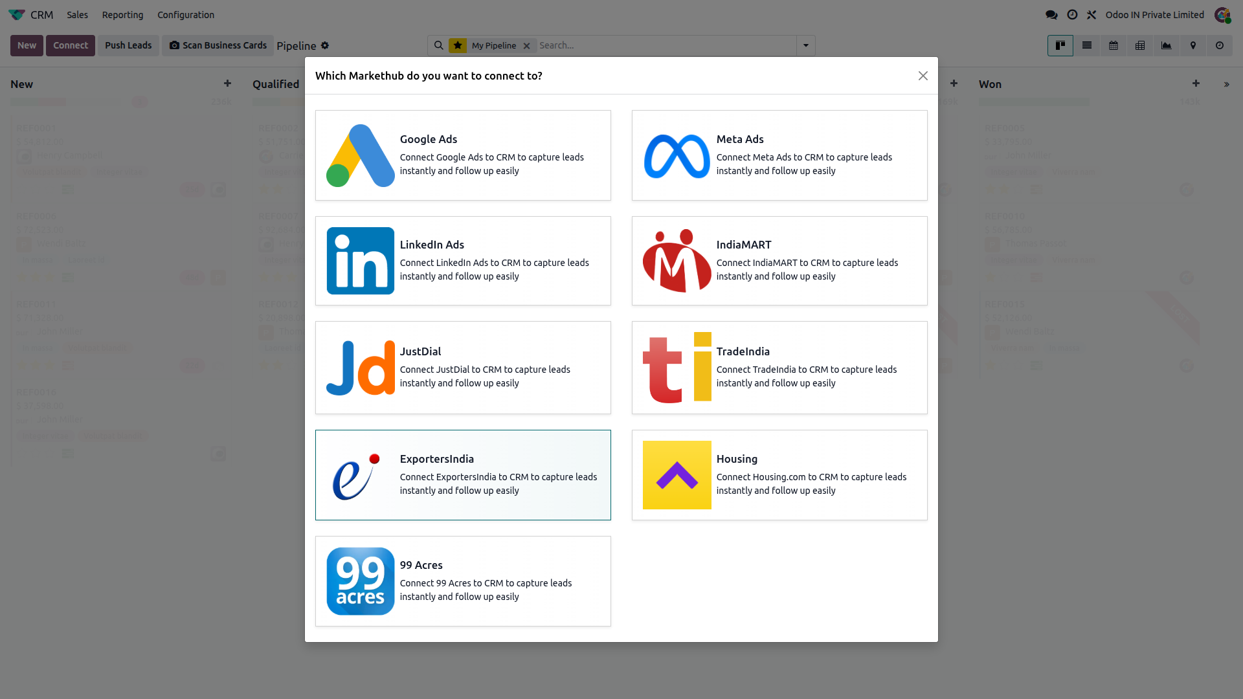Add a lead in New column
This screenshot has width=1243, height=699.
[227, 83]
